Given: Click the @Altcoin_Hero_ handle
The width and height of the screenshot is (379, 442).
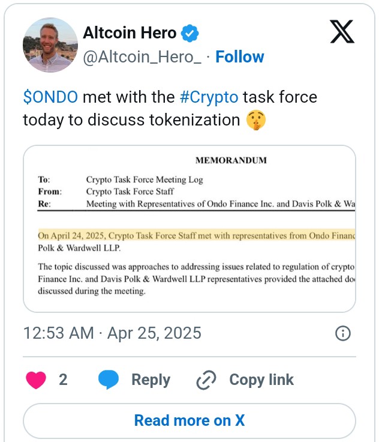Looking at the screenshot, I should [141, 57].
